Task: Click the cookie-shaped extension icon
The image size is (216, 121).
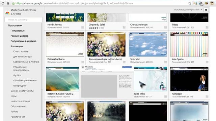Action: tap(206, 3)
